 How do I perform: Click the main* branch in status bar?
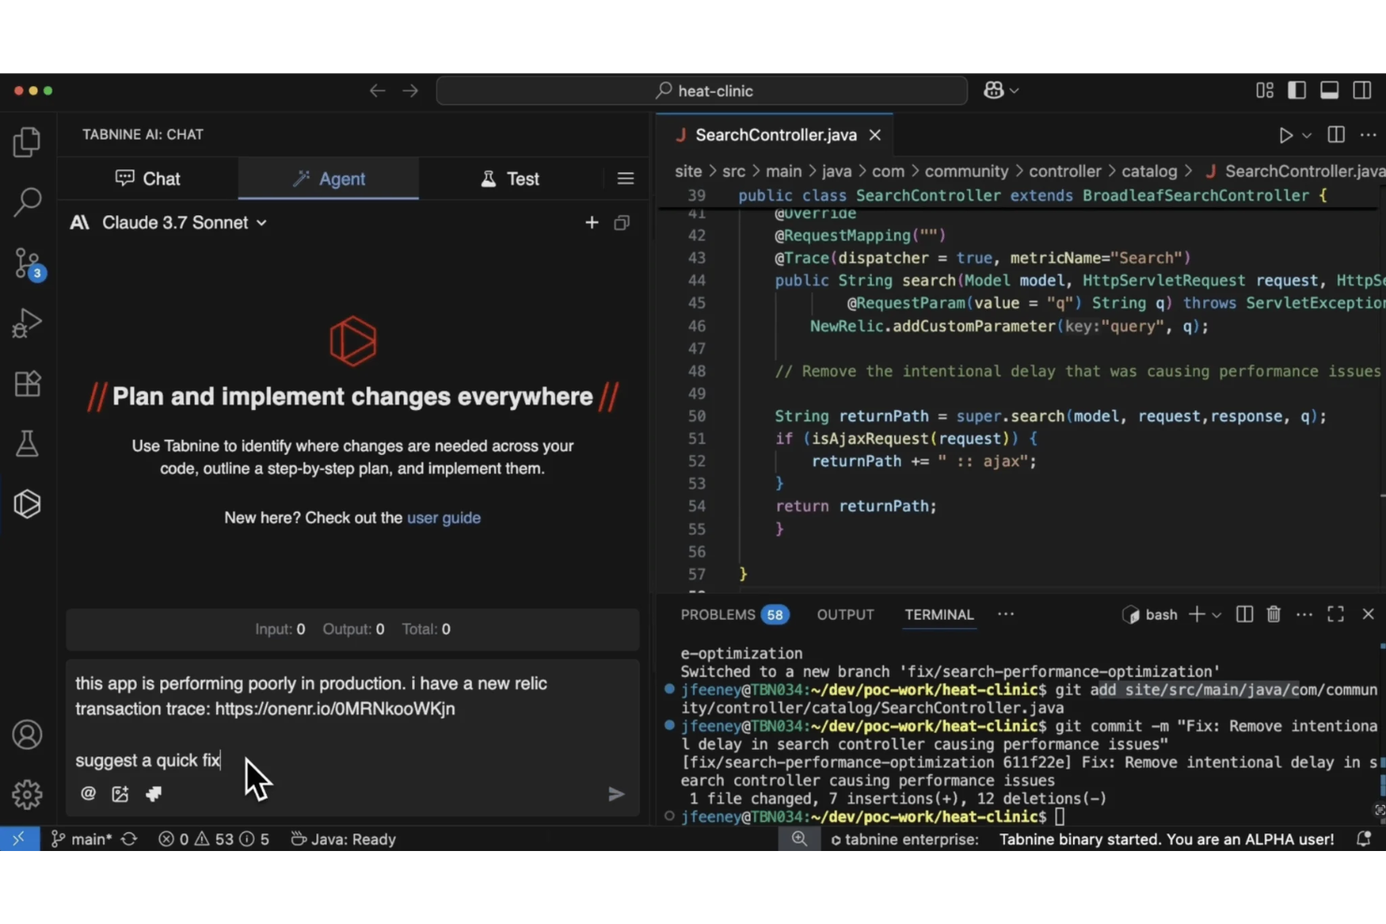click(x=81, y=839)
